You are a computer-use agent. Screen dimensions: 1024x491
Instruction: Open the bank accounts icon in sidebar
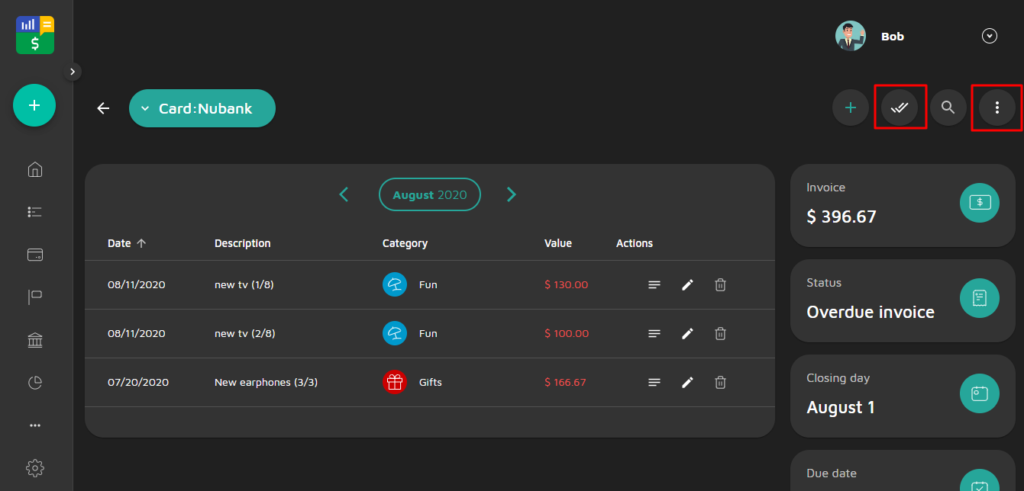34,340
